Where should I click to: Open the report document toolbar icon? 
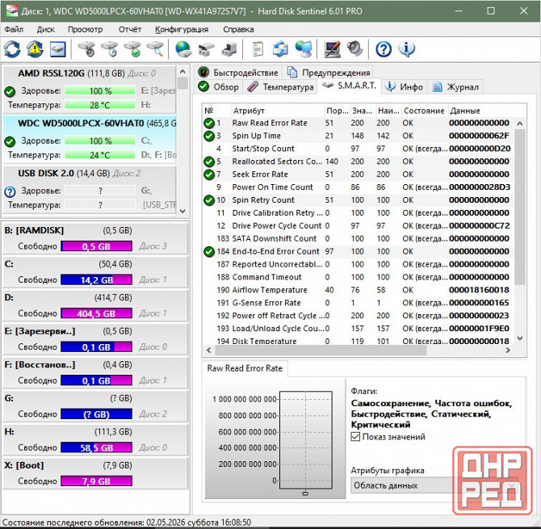pyautogui.click(x=258, y=49)
